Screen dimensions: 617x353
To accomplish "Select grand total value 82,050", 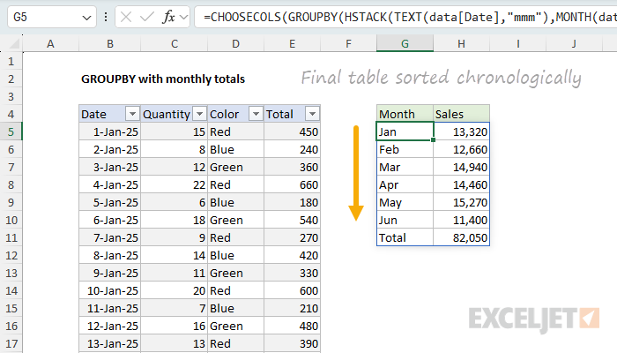I will (x=462, y=237).
